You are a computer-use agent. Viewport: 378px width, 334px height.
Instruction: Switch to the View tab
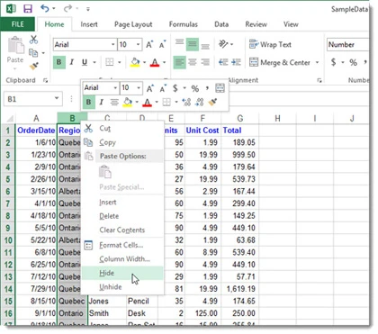[x=291, y=24]
